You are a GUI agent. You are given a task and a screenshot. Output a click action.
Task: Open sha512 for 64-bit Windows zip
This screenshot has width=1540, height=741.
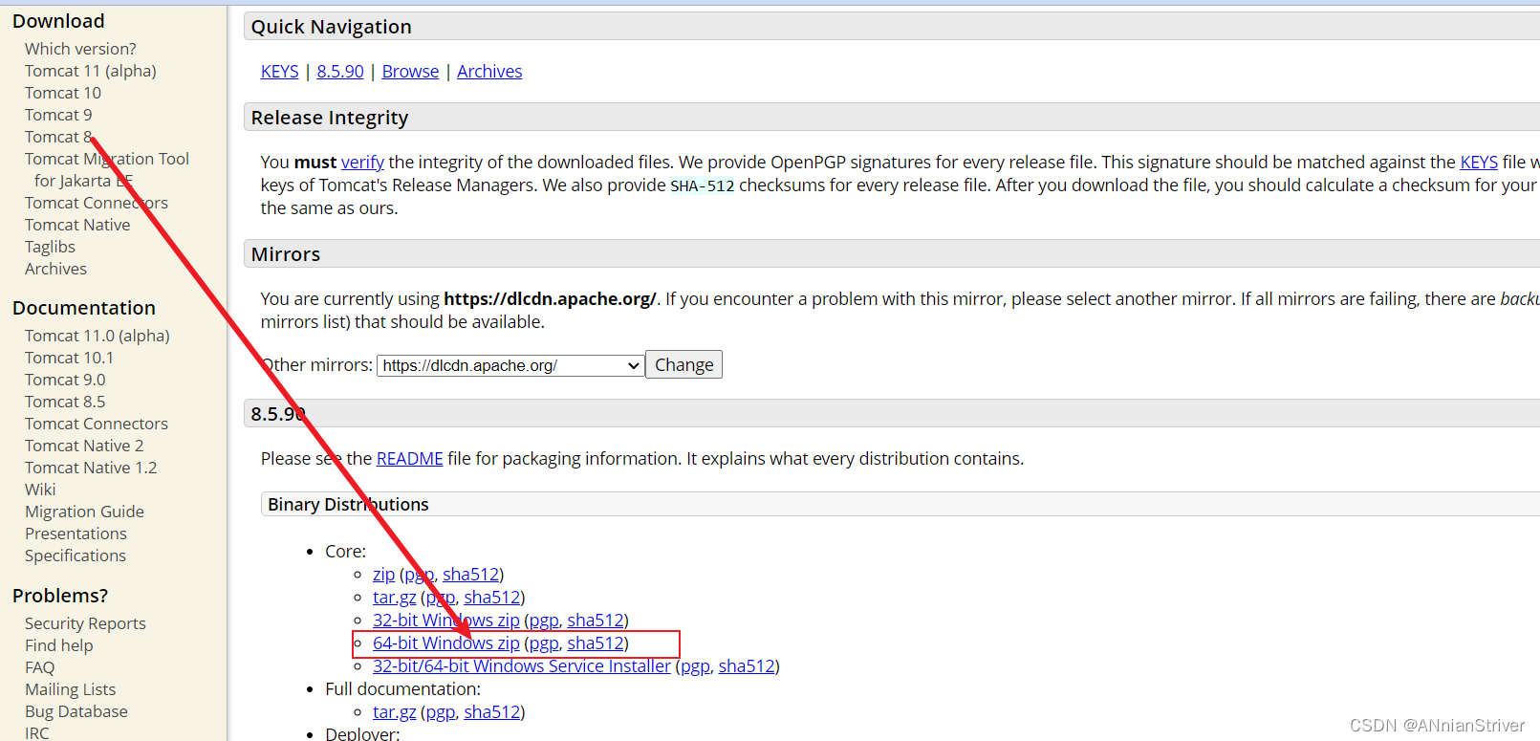pyautogui.click(x=596, y=643)
